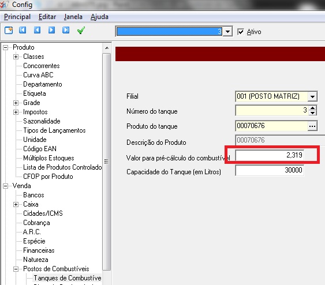The width and height of the screenshot is (325, 285).
Task: Go to last record toolbar arrow
Action: (x=66, y=30)
